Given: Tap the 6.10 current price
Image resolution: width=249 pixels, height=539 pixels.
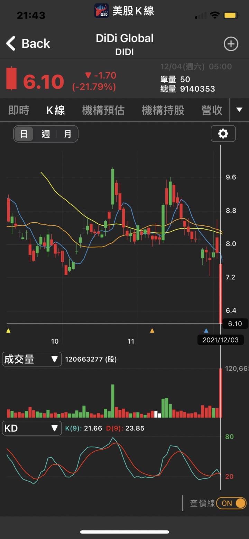Looking at the screenshot, I should pyautogui.click(x=44, y=82).
